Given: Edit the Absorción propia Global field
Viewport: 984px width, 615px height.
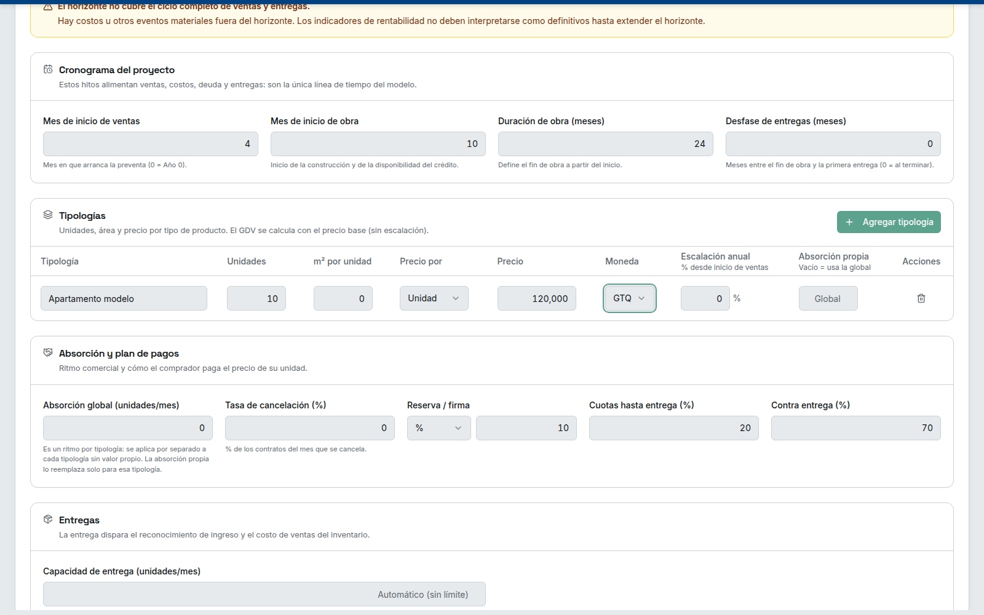Looking at the screenshot, I should [828, 298].
